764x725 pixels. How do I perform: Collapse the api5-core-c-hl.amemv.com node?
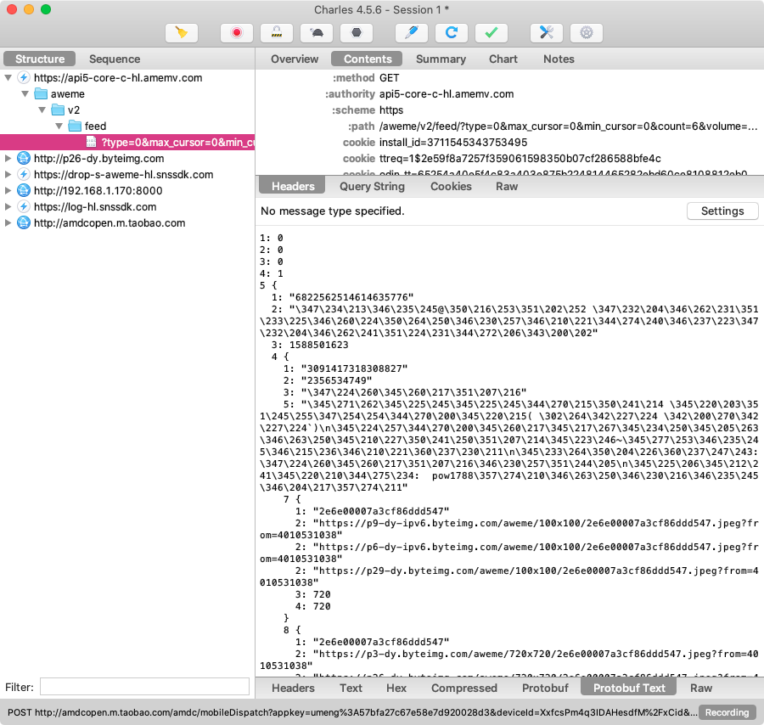coord(8,77)
